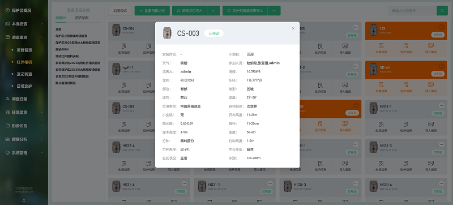Click the 调查监测 monitor icon

coord(7,37)
